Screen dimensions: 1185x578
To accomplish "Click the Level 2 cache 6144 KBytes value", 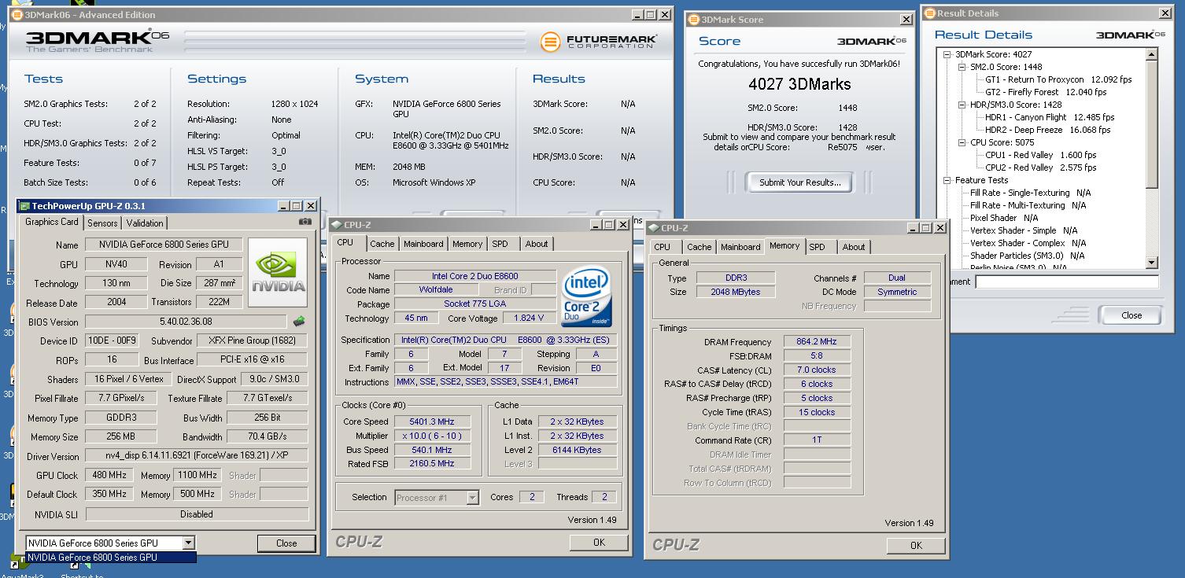I will click(577, 450).
